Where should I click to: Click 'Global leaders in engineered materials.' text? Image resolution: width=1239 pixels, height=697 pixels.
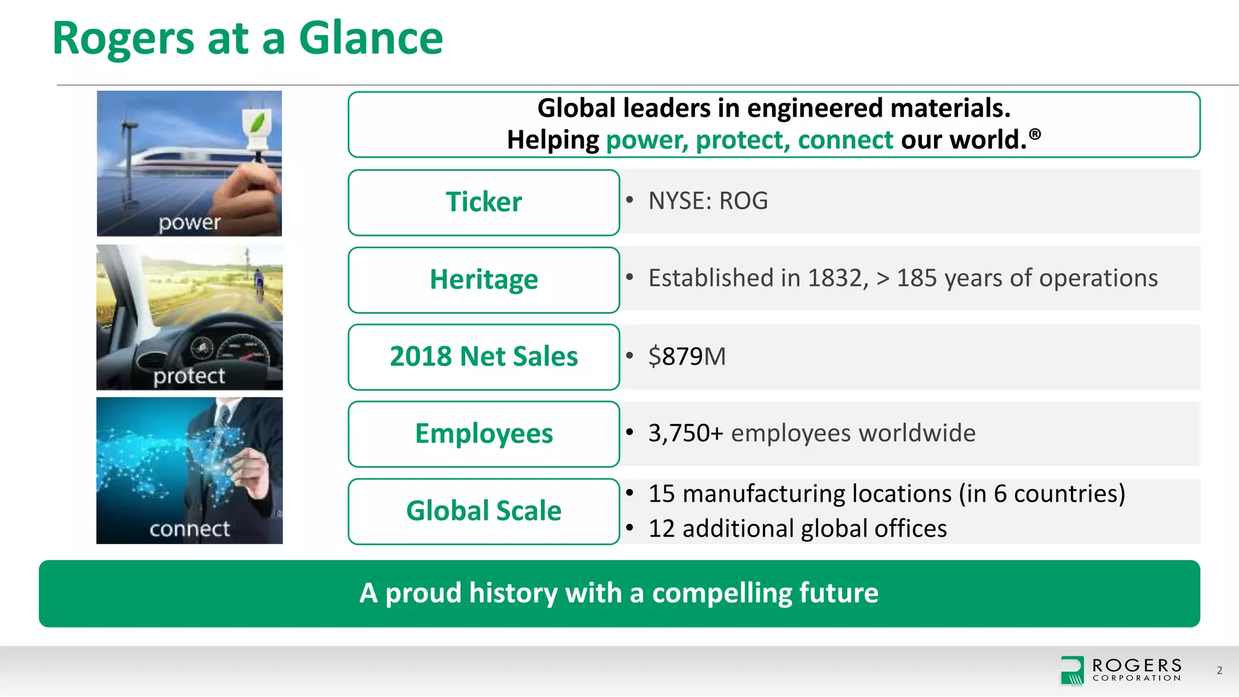pos(774,108)
